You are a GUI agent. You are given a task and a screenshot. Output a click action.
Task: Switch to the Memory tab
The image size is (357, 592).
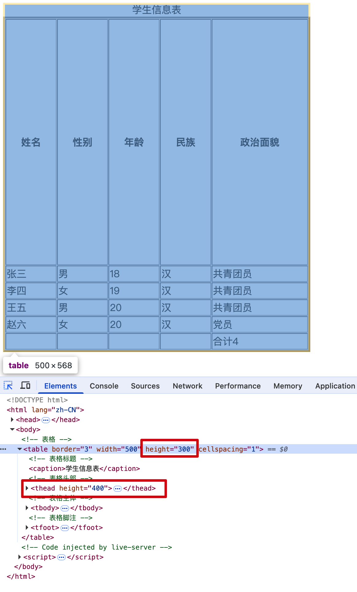pos(288,386)
